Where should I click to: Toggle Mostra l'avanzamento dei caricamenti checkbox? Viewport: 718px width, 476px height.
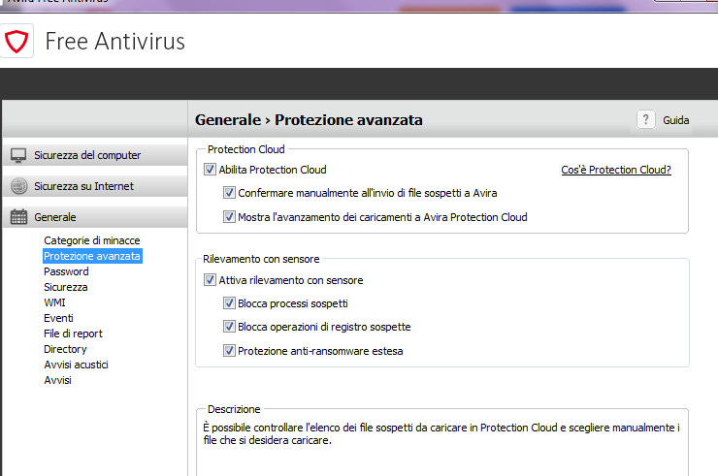(x=229, y=217)
